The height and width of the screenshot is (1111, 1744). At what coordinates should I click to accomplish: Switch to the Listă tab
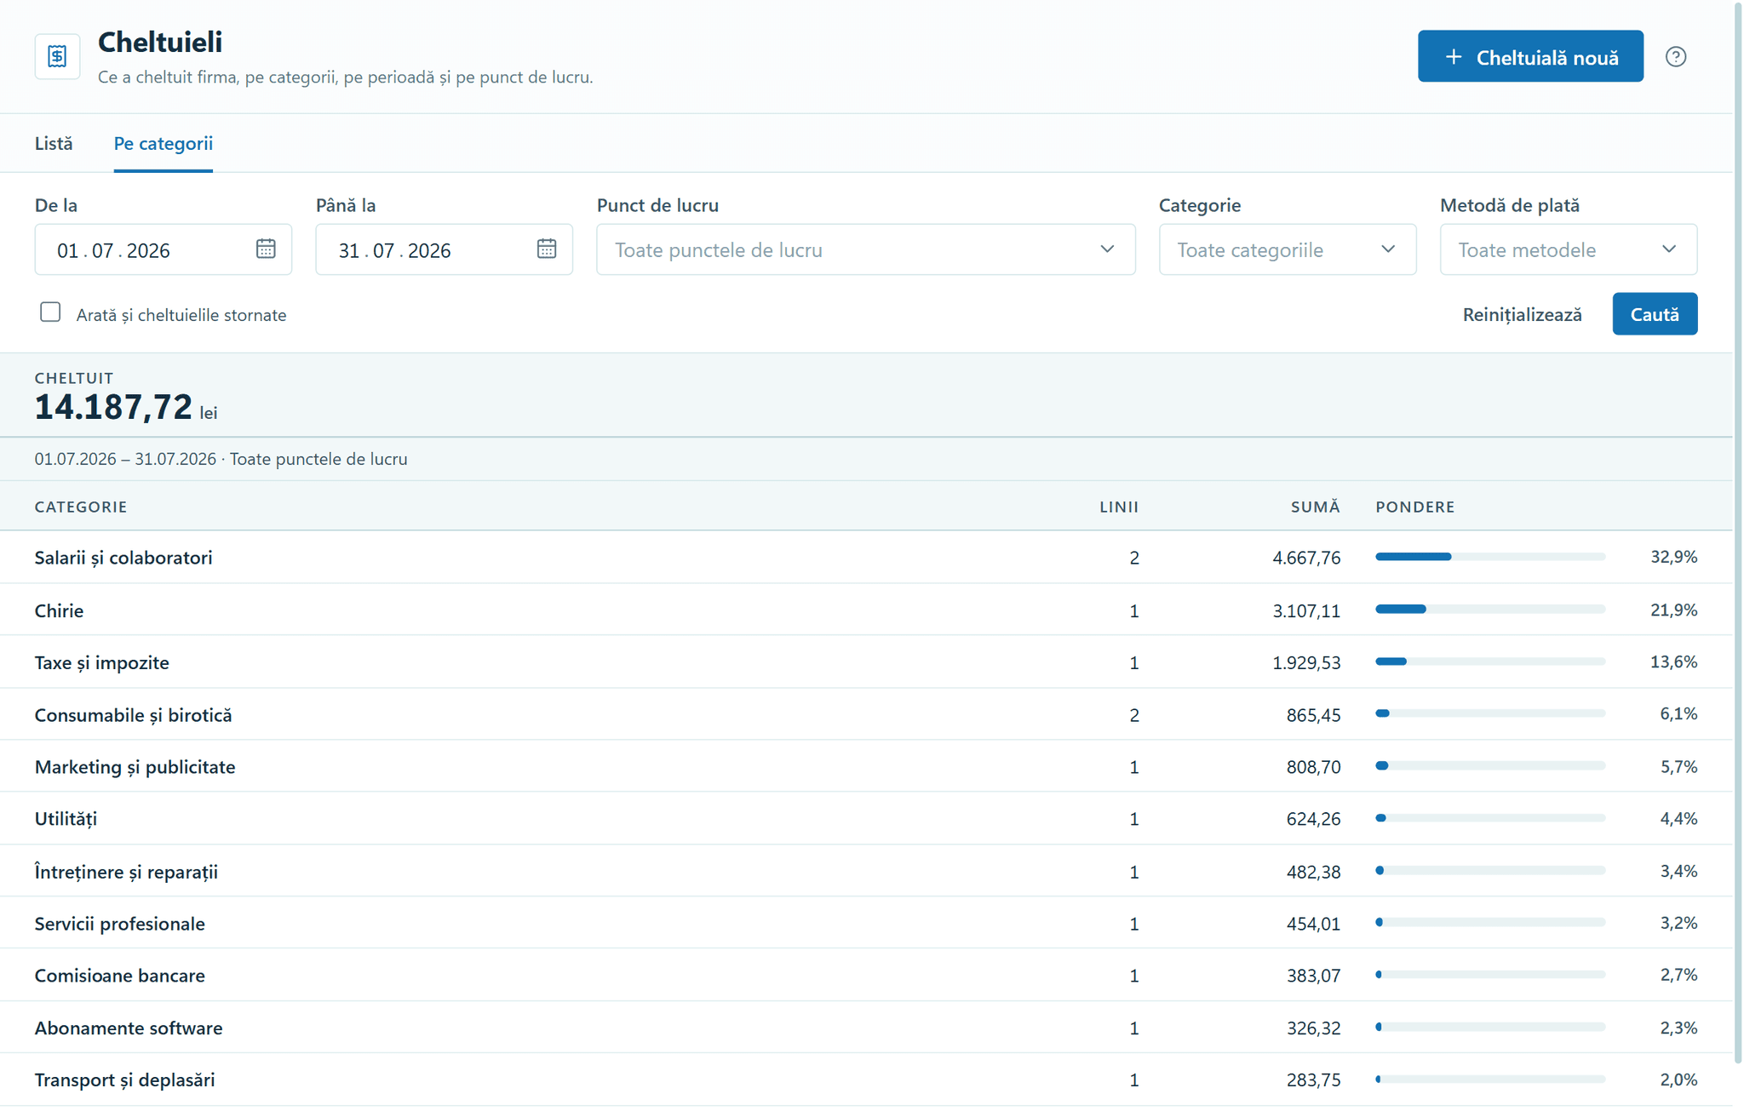54,143
